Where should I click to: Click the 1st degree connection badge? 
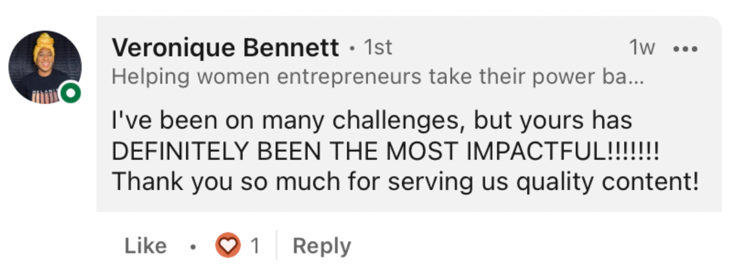[378, 49]
